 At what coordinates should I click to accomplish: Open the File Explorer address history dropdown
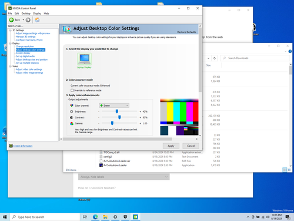208,58
